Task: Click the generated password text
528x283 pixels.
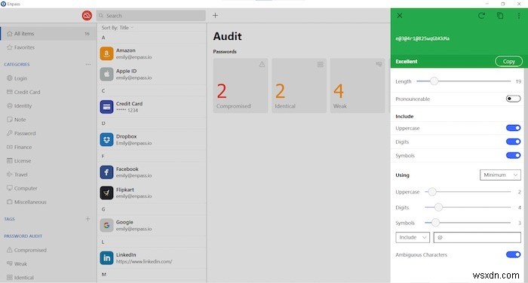Action: 422,38
